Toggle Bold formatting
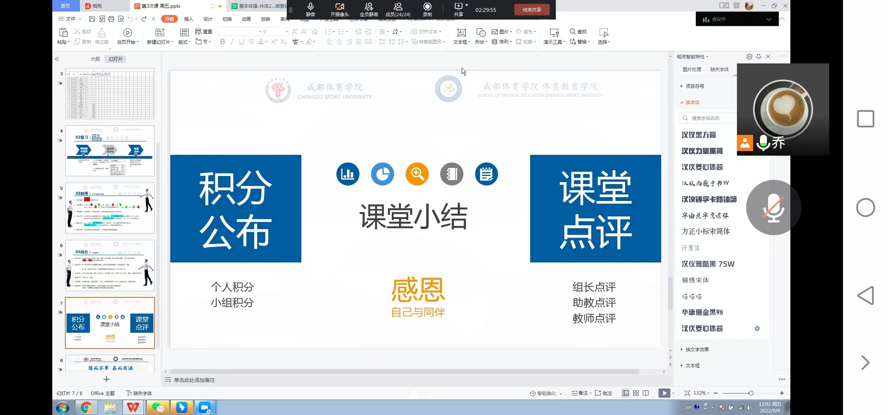 pos(223,41)
